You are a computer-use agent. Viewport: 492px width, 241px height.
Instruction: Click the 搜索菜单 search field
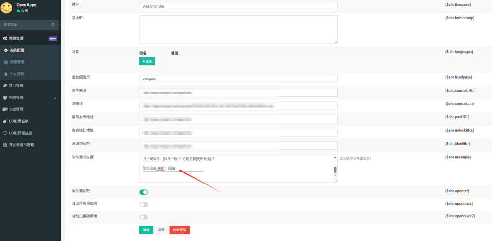tap(29, 25)
